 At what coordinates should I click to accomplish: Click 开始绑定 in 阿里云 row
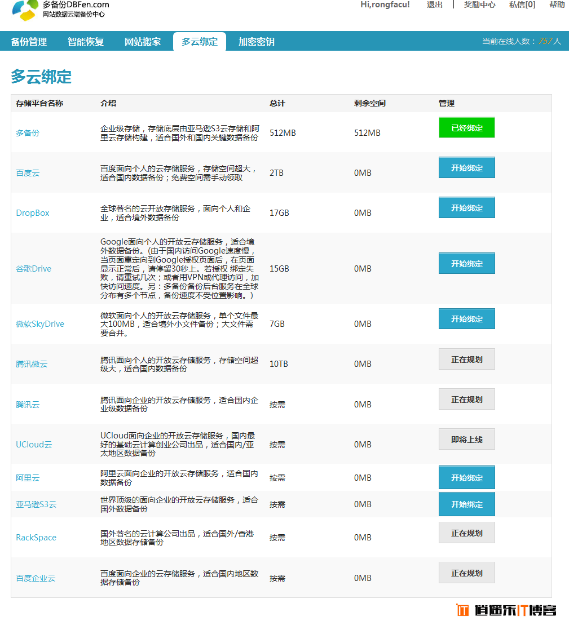point(466,478)
